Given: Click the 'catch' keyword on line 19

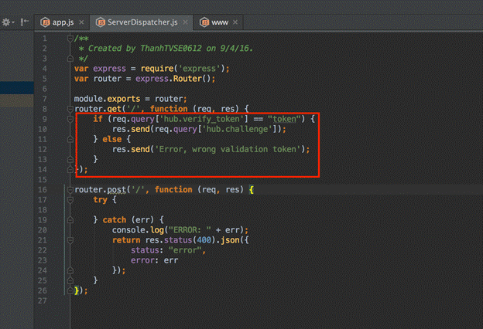Looking at the screenshot, I should [115, 220].
